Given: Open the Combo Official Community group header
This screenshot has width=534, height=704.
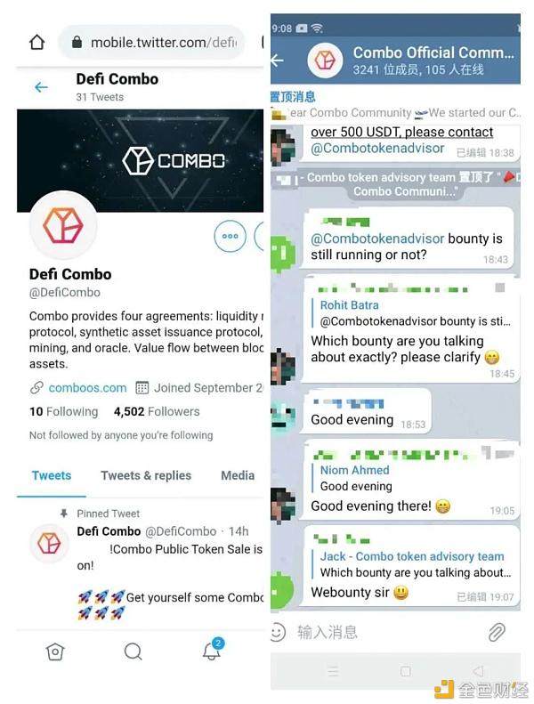Looking at the screenshot, I should tap(433, 61).
